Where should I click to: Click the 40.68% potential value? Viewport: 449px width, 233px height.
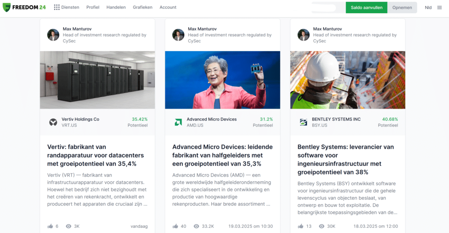point(390,119)
